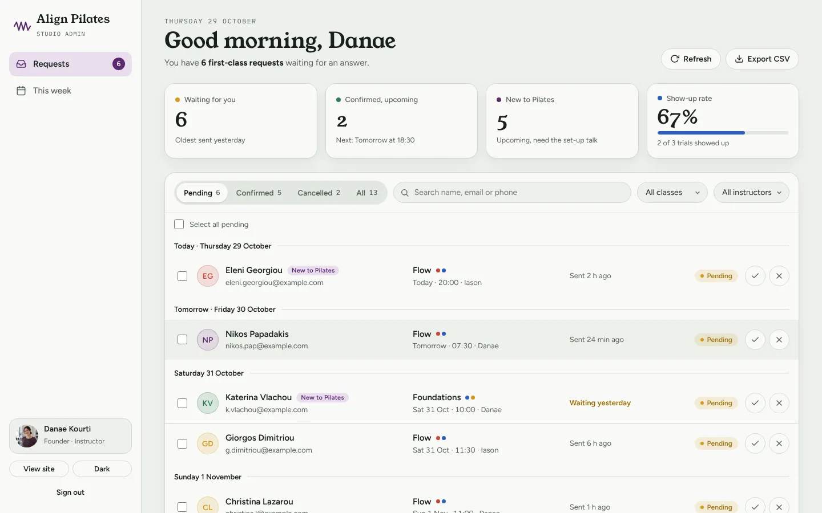Go to Requests in the sidebar
822x513 pixels.
pos(70,64)
